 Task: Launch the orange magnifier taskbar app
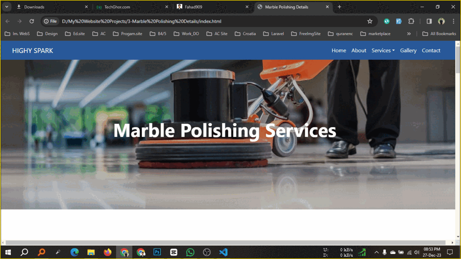tap(41, 252)
